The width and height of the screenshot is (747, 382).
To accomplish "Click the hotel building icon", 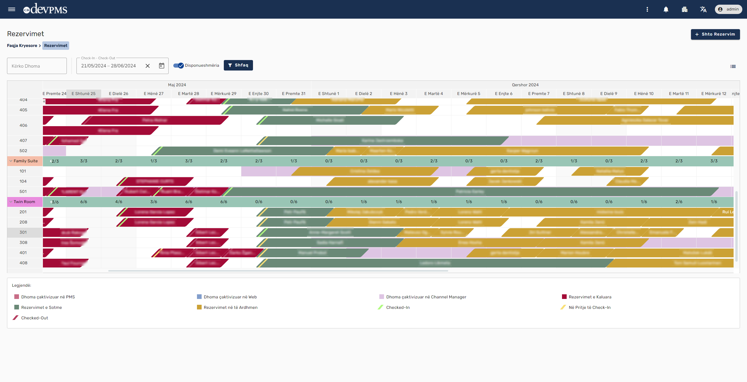I will click(x=685, y=9).
